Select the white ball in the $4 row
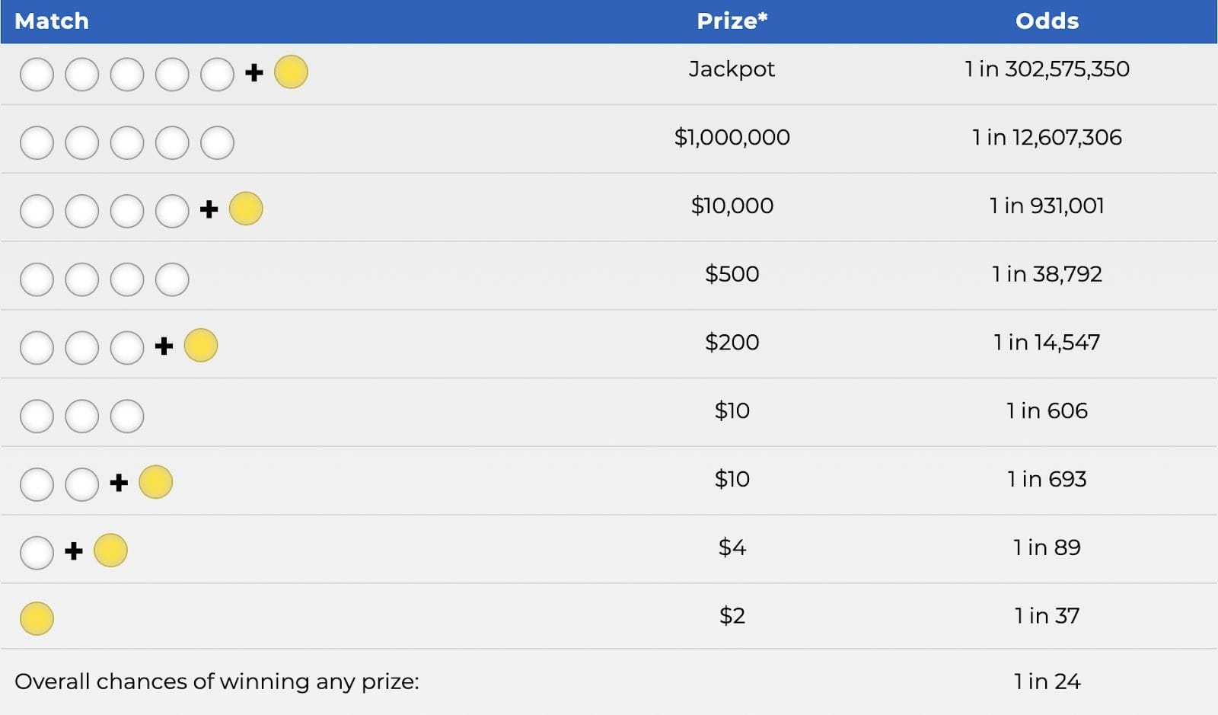The image size is (1218, 715). [37, 553]
